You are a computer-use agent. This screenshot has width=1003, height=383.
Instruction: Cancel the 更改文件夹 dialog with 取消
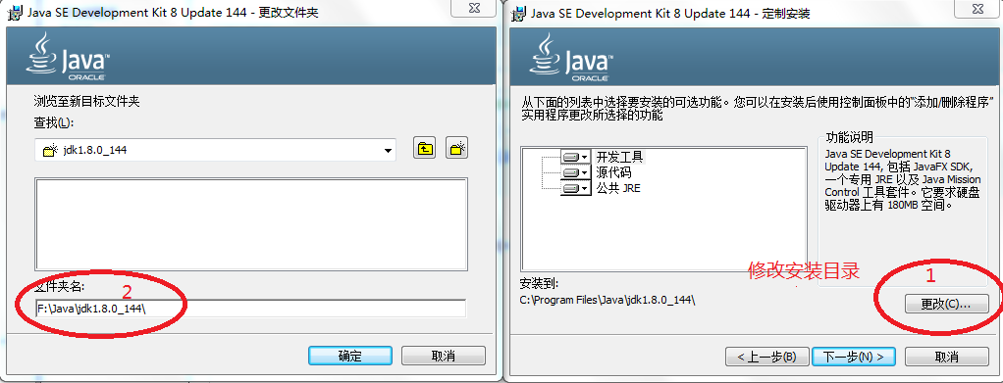pyautogui.click(x=444, y=356)
